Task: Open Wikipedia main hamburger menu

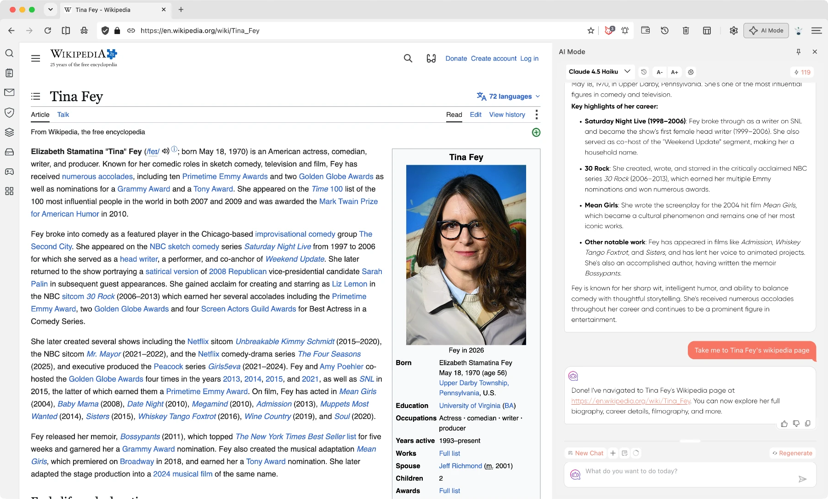Action: coord(35,58)
